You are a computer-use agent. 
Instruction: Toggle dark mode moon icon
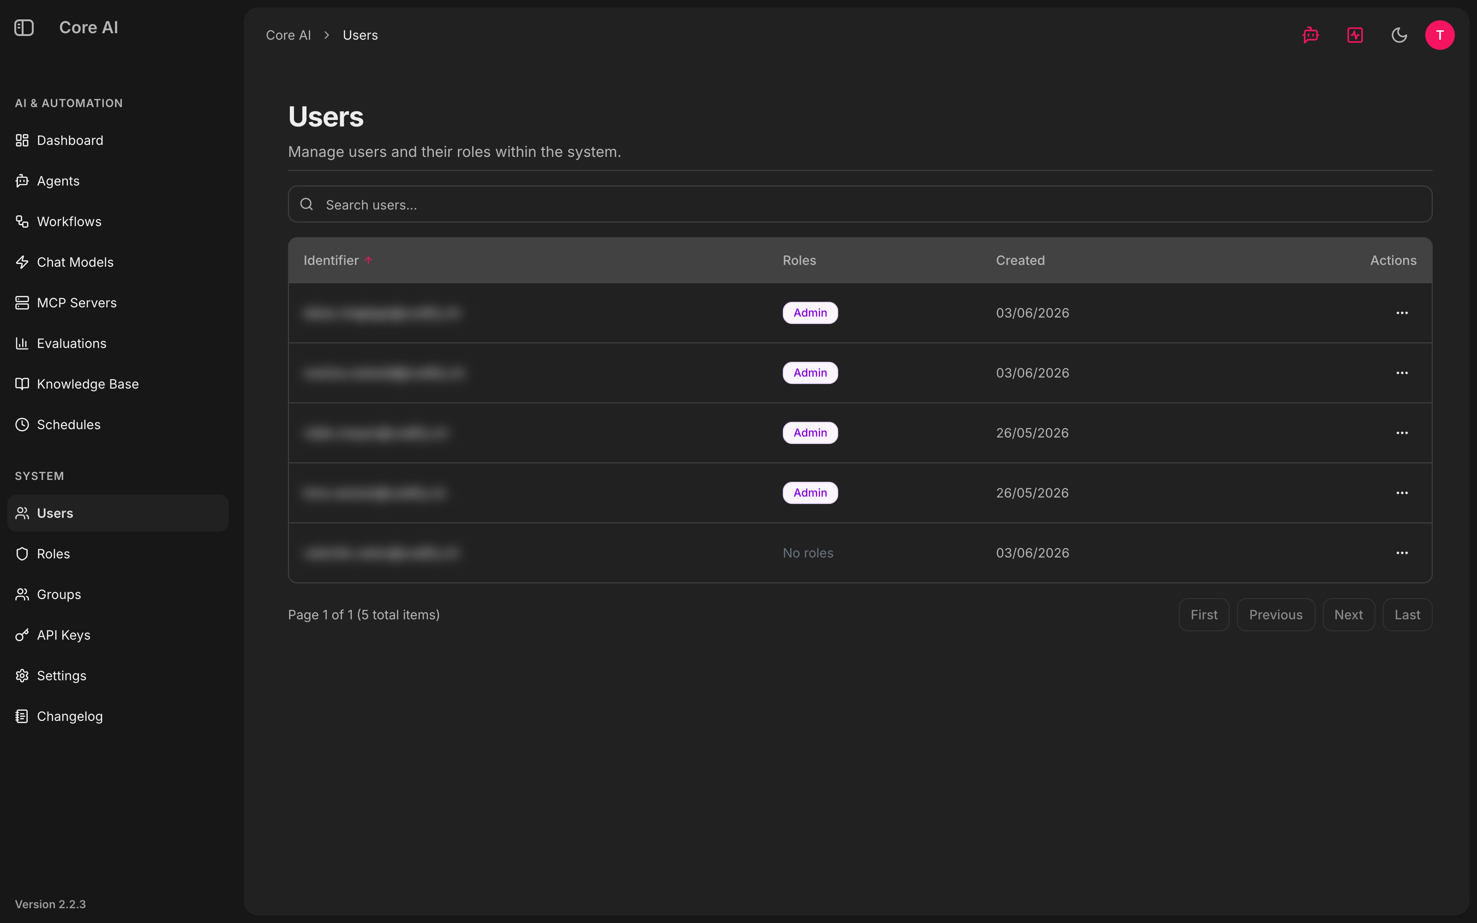(x=1399, y=35)
